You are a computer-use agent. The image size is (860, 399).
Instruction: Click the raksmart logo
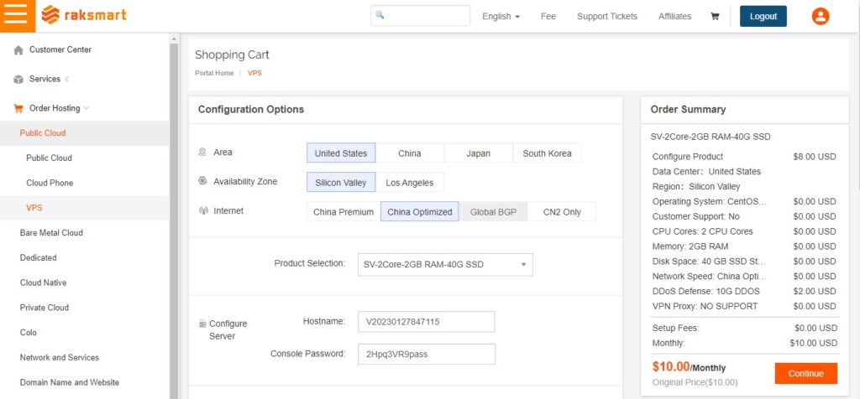click(84, 15)
